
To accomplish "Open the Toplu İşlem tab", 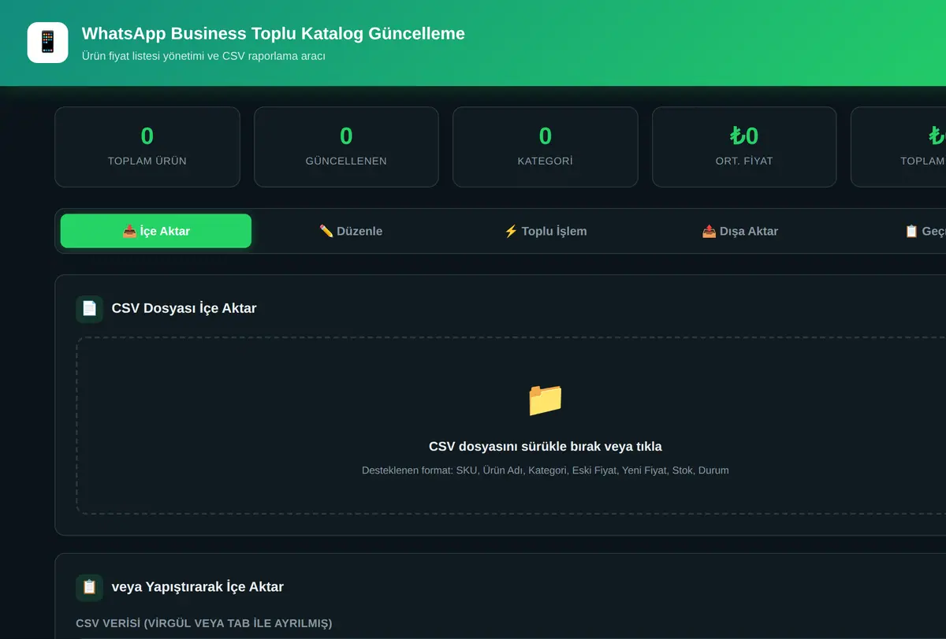I will pyautogui.click(x=546, y=231).
